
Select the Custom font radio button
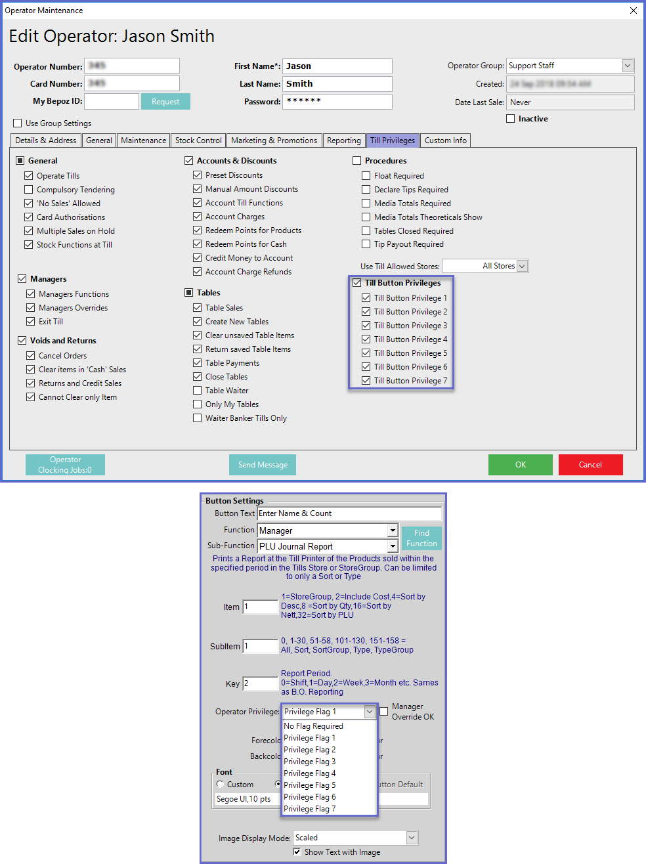[x=220, y=785]
